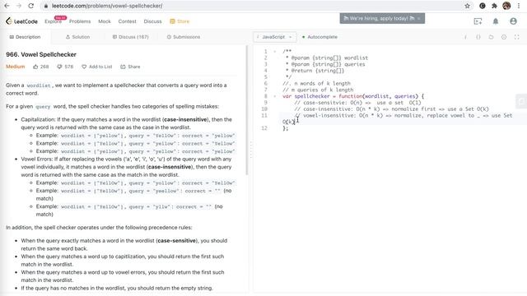Open the Problems nav item
The image size is (527, 296).
tap(80, 21)
